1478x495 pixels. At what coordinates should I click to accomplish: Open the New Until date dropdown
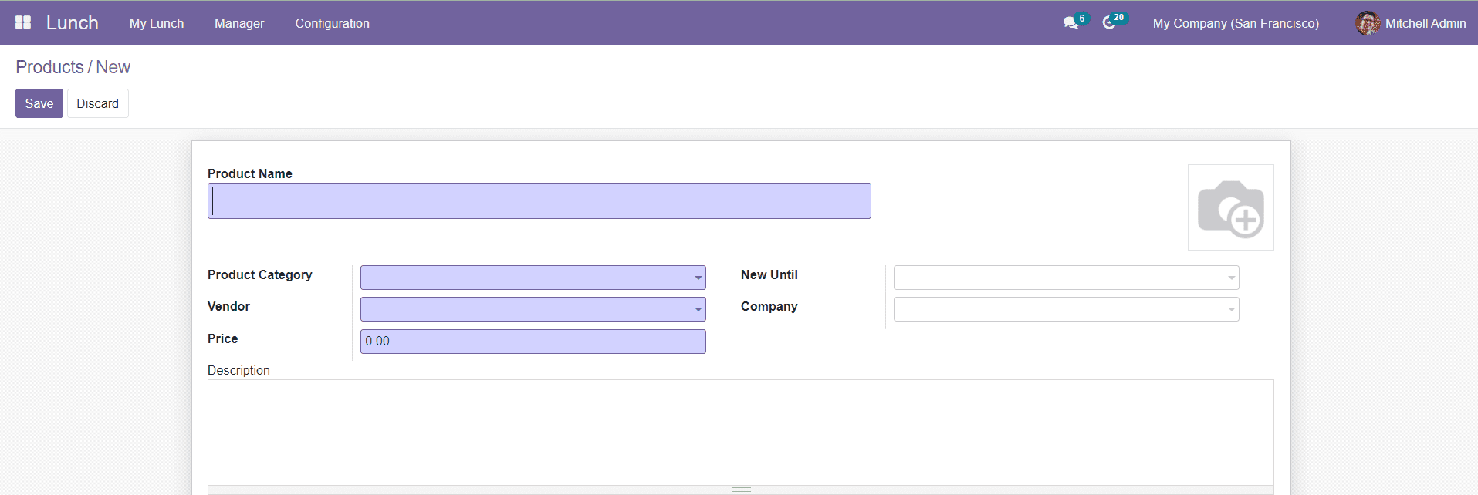point(1231,278)
